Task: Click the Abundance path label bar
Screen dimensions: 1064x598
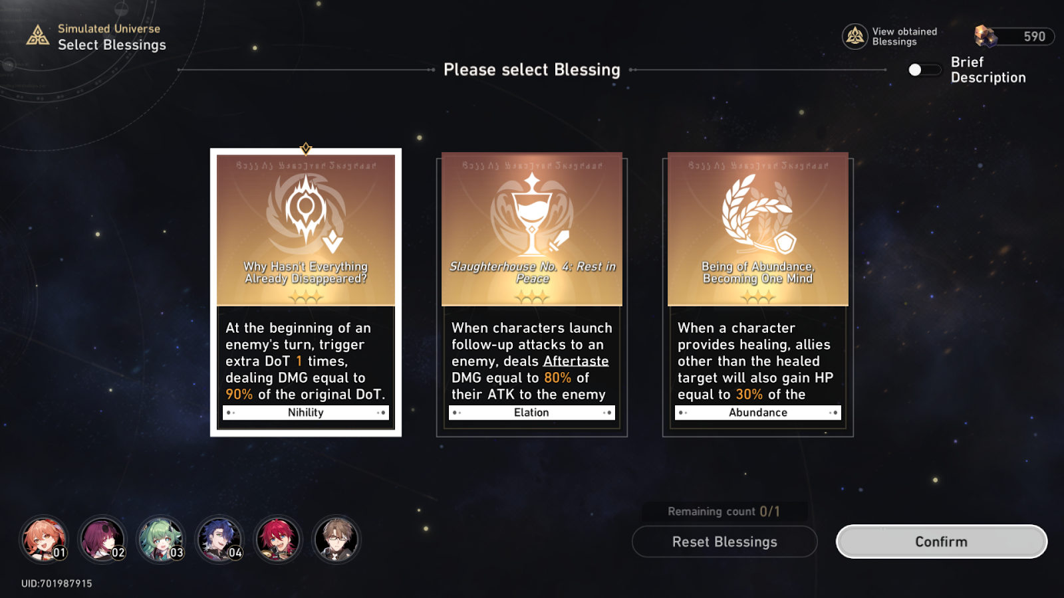Action: 758,413
